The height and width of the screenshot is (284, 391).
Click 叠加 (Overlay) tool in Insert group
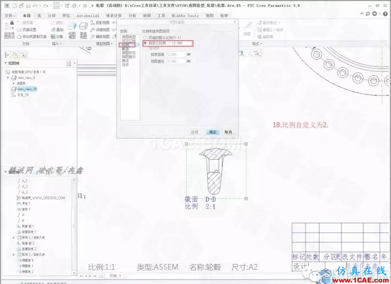click(57, 30)
